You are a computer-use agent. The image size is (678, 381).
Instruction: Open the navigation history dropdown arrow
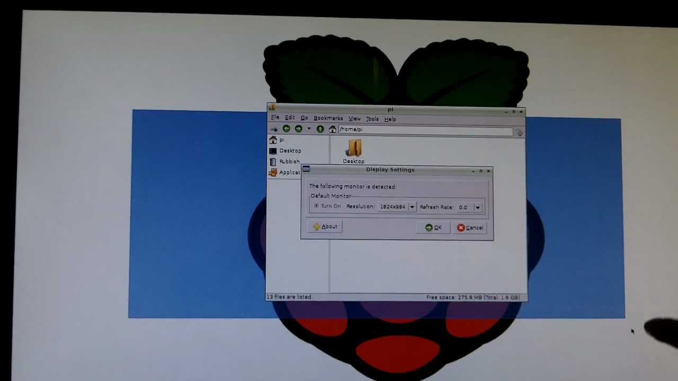pyautogui.click(x=309, y=129)
